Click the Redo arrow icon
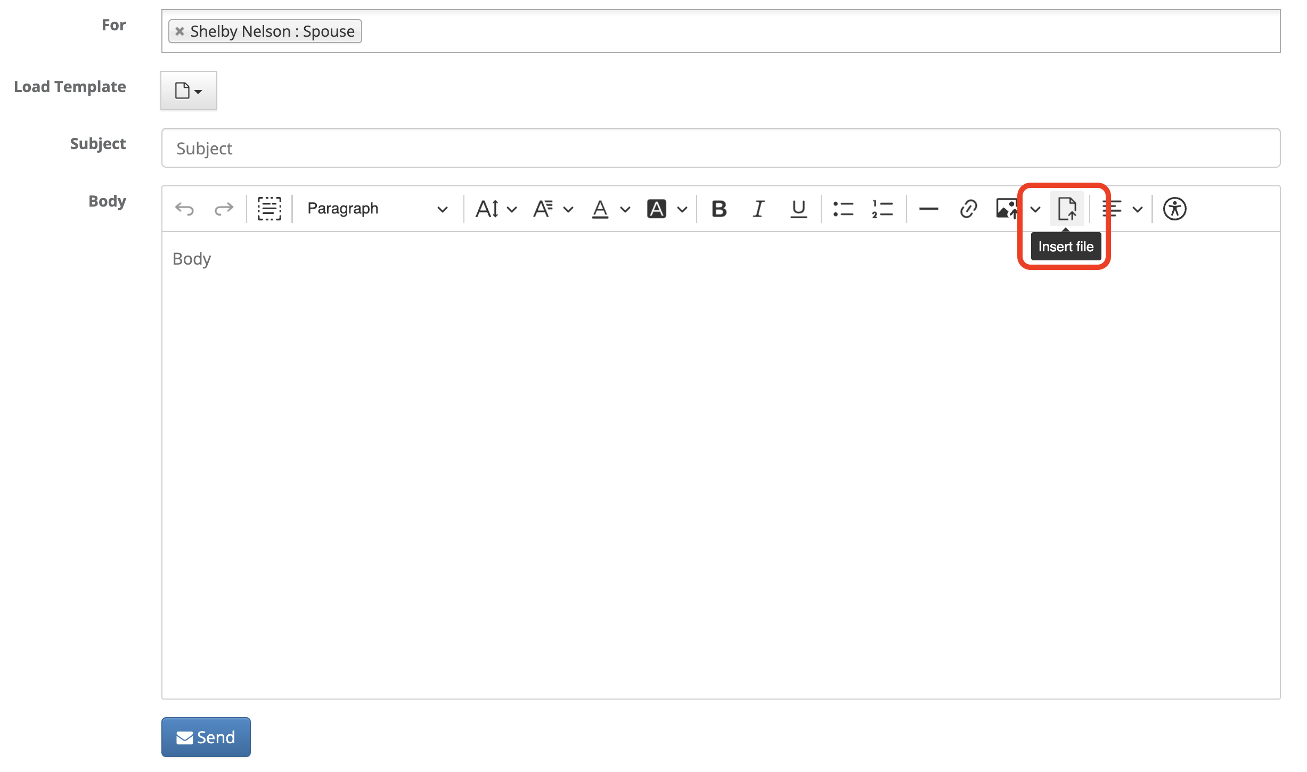The height and width of the screenshot is (772, 1307). point(224,209)
